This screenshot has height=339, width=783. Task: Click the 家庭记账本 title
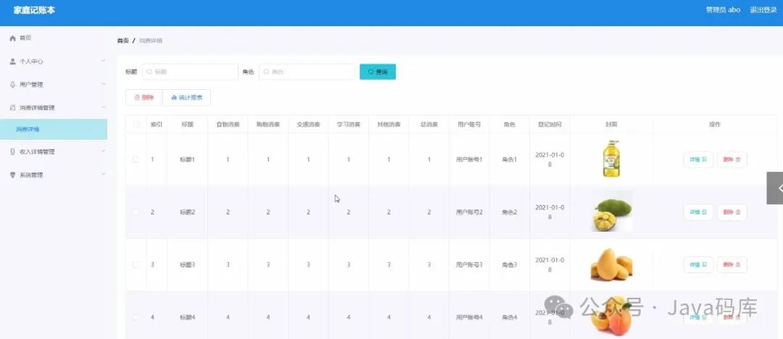34,10
